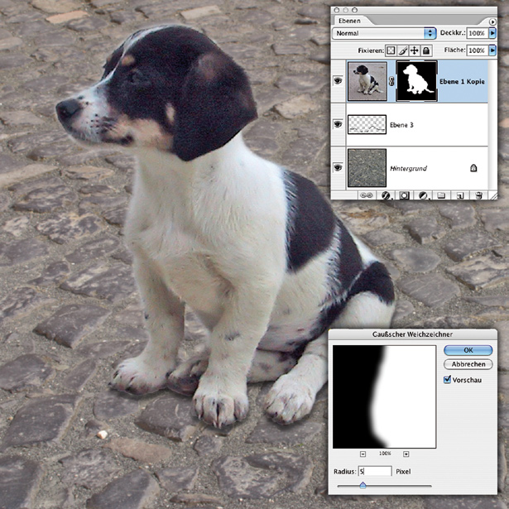Select the layer named Ebene 1 Kopie

pos(462,82)
